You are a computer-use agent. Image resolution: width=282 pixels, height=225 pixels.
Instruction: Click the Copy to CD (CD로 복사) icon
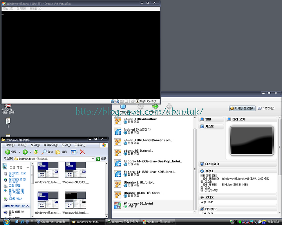[5, 199]
